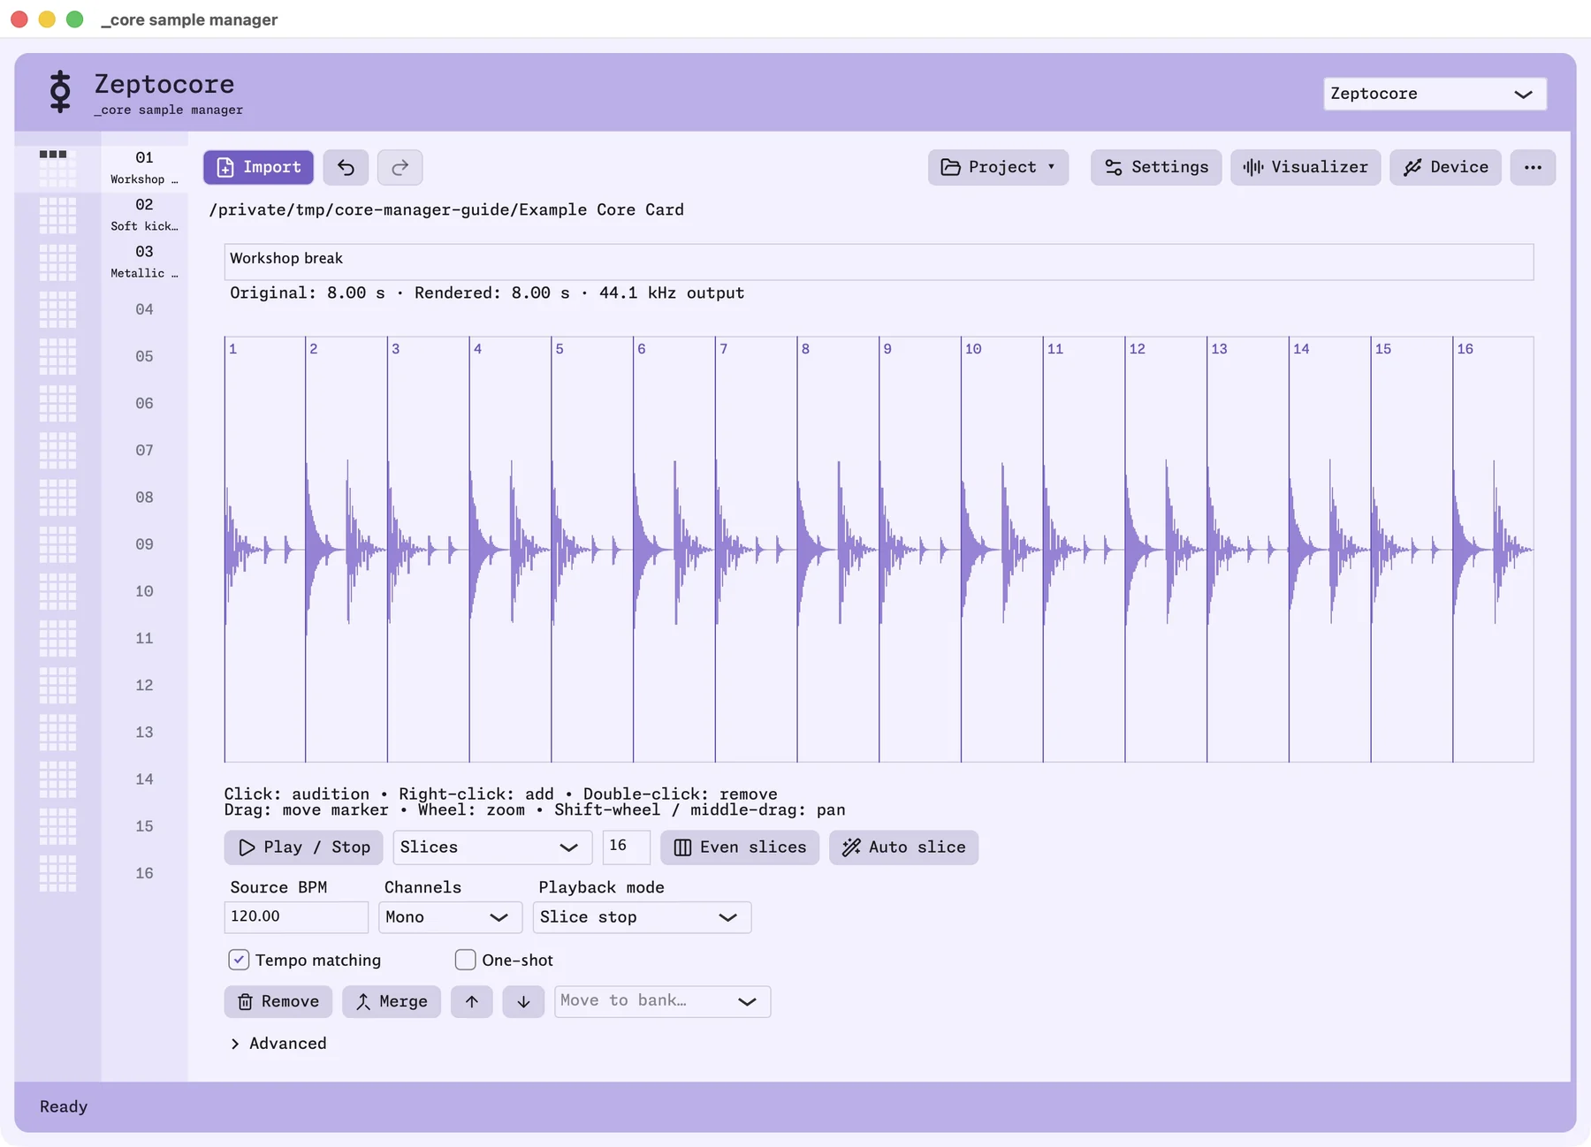
Task: Open the Move to bank dropdown
Action: click(x=662, y=1001)
